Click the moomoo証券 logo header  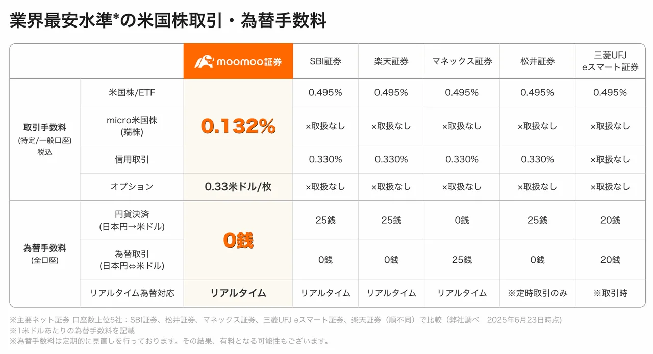point(238,61)
